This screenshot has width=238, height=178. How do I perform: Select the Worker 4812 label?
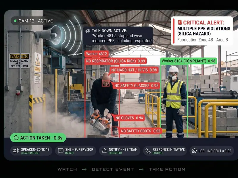coord(96,54)
